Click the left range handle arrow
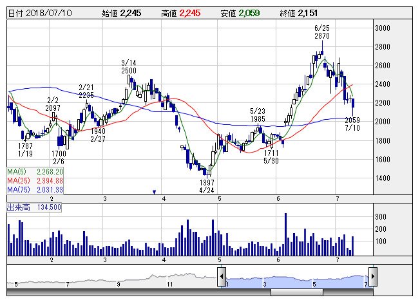The height and width of the screenshot is (302, 420). [222, 277]
